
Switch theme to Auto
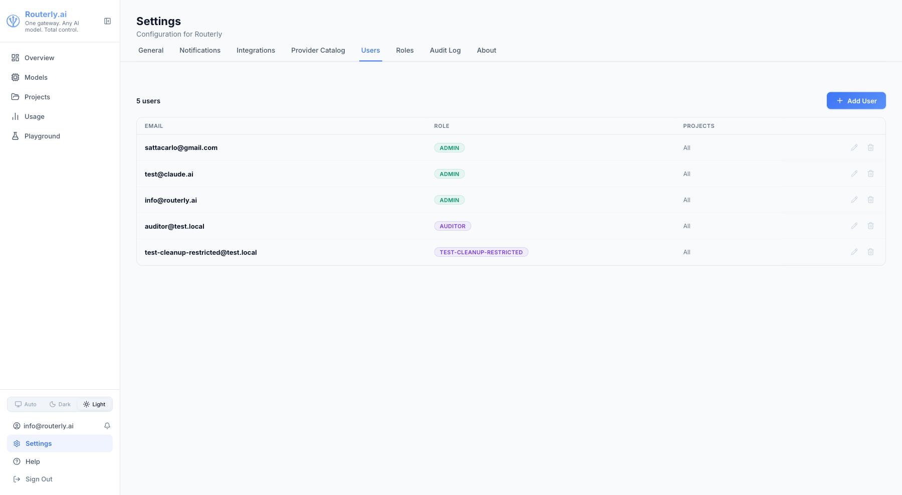coord(26,404)
